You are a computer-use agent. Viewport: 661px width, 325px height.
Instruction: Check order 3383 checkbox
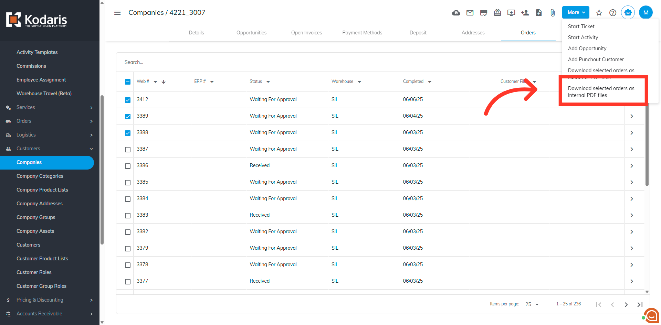(x=128, y=216)
